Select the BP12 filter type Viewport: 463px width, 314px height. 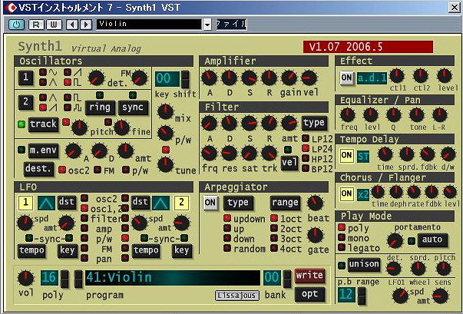[306, 168]
